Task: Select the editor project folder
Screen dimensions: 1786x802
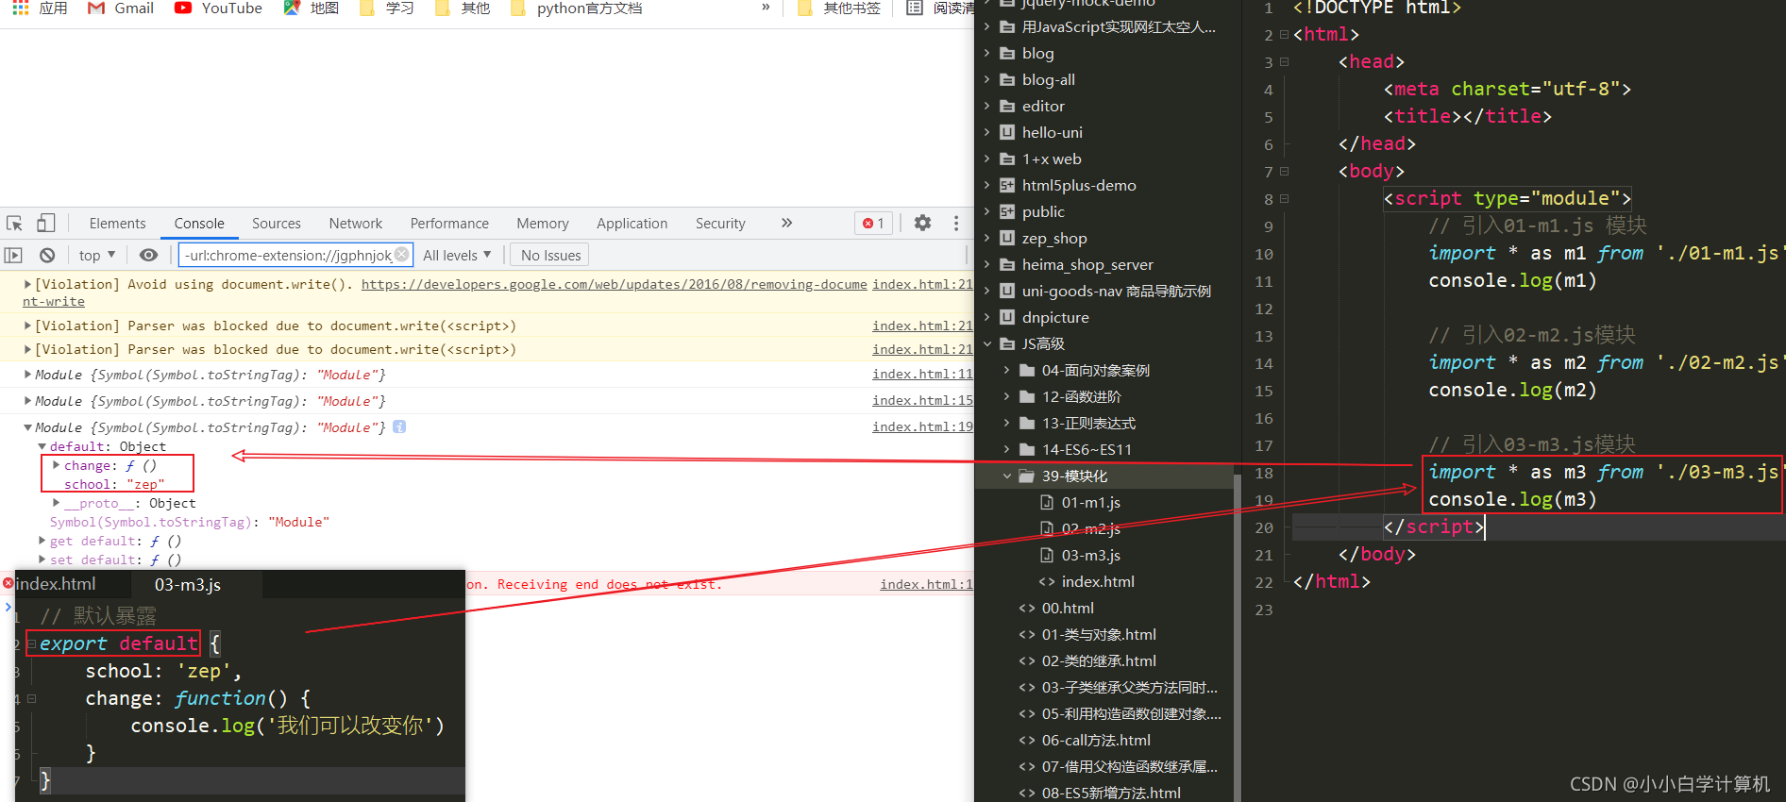Action: click(x=1043, y=106)
